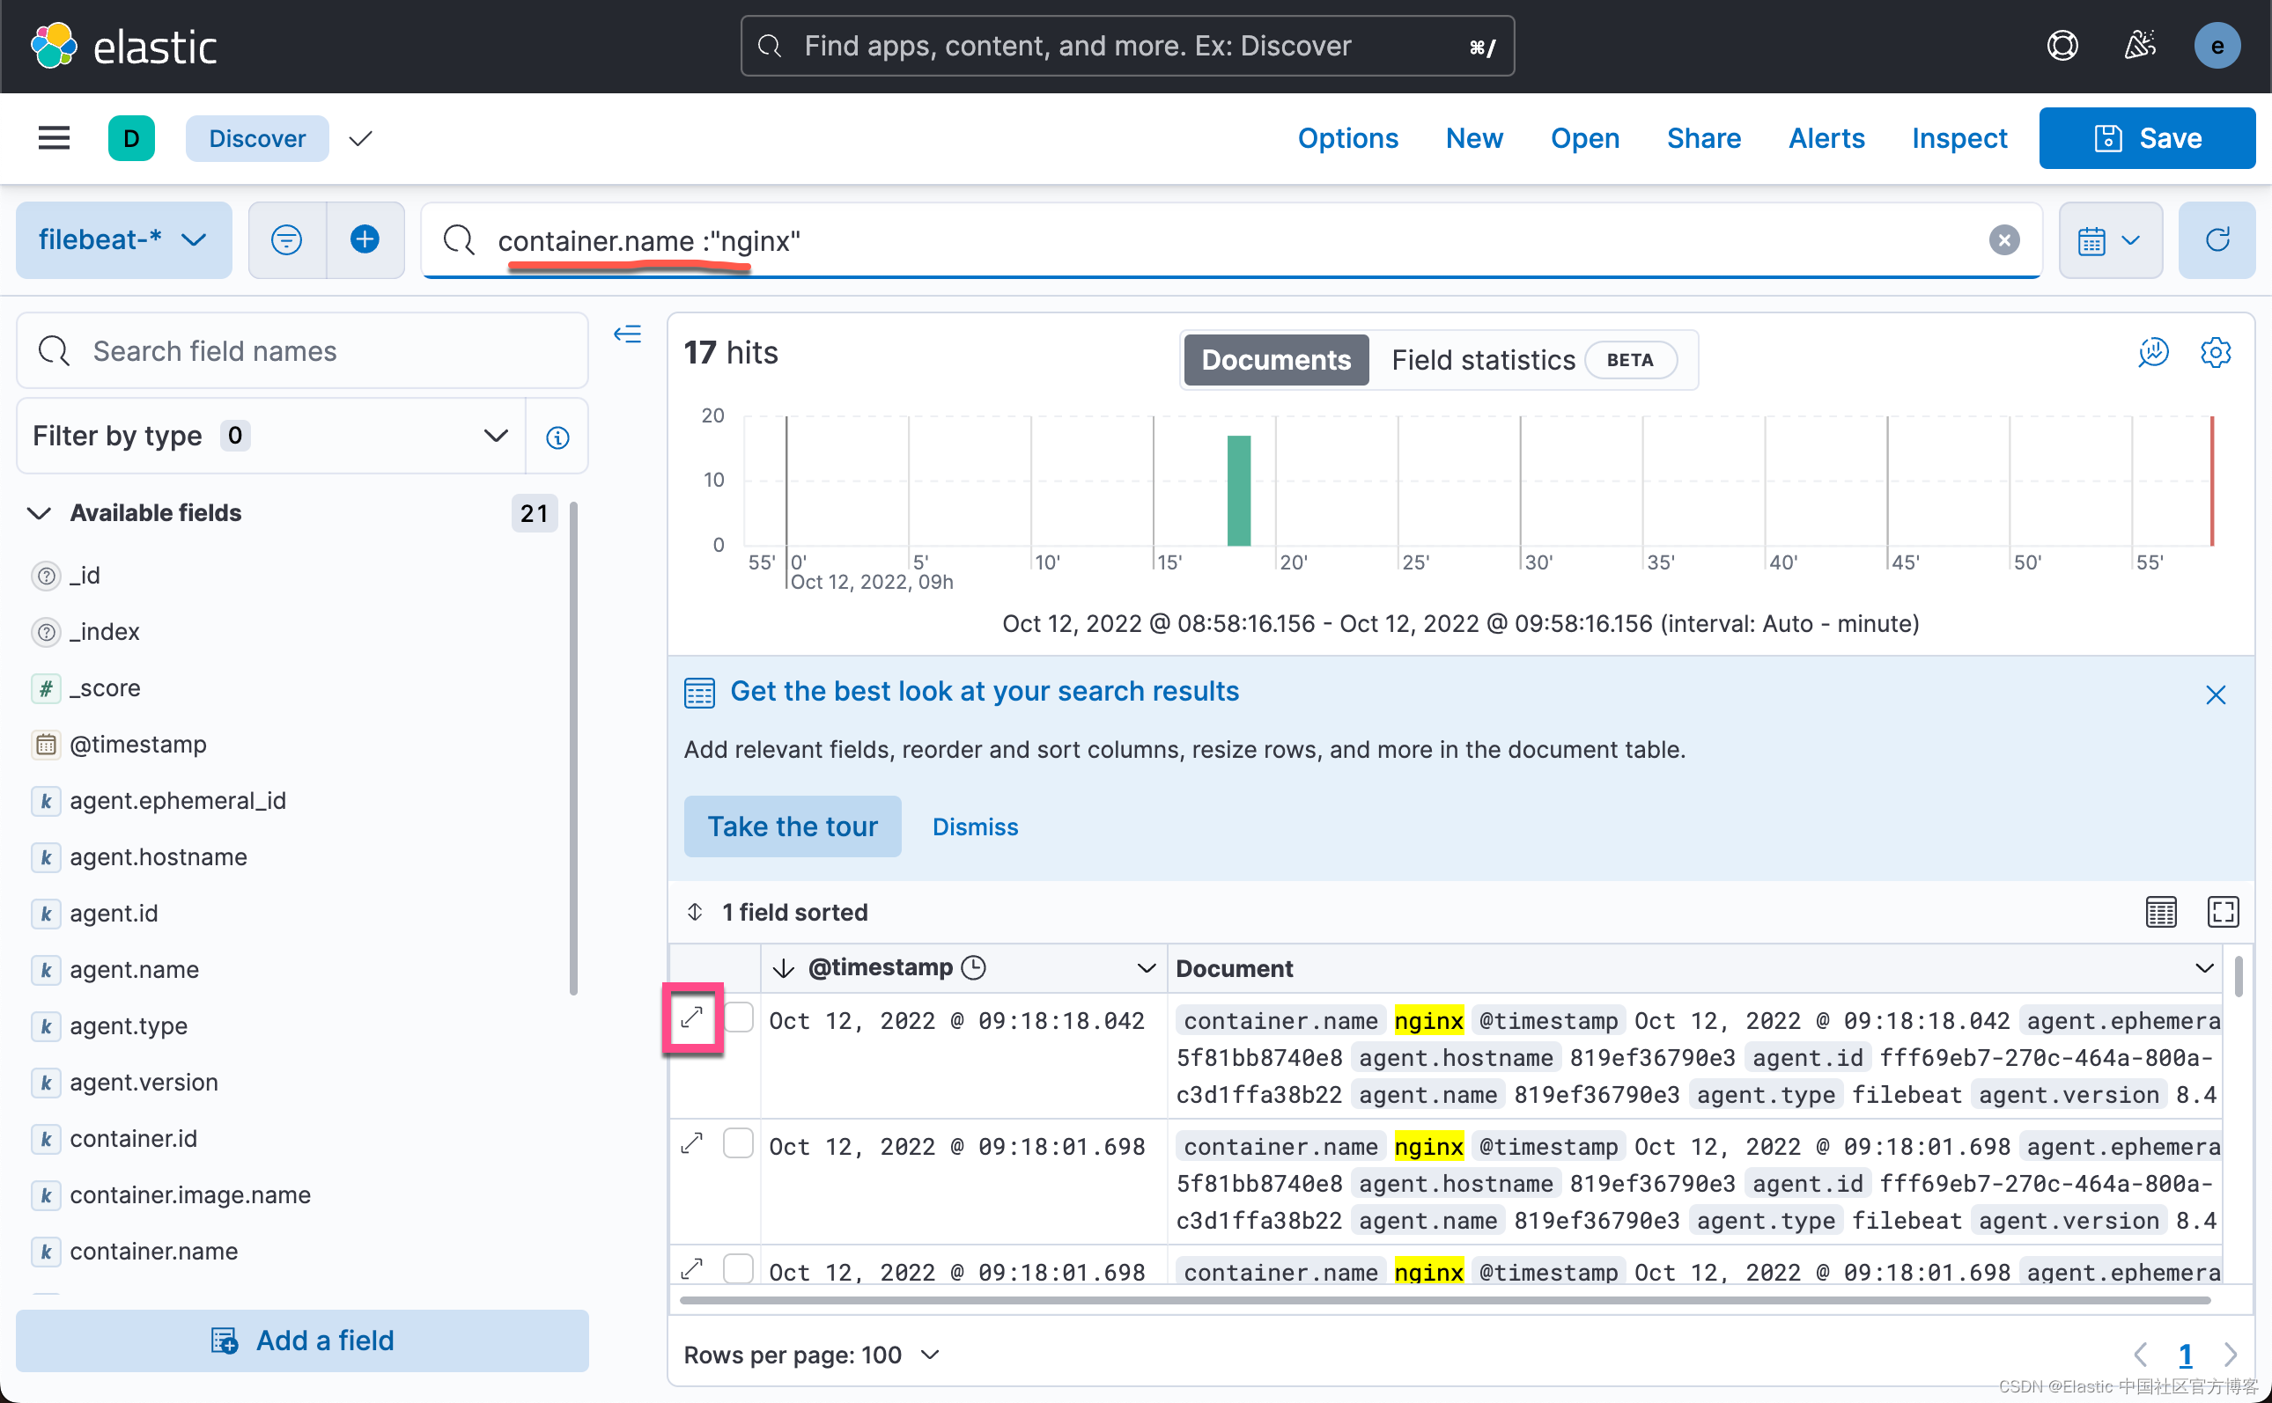Expand first document row details
This screenshot has width=2272, height=1403.
coord(691,1017)
